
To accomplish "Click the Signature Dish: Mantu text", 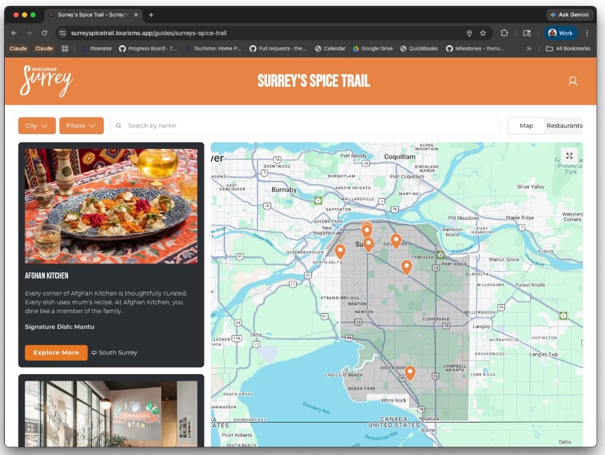I will pos(60,327).
